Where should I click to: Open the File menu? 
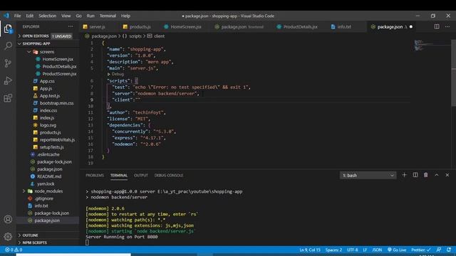point(17,16)
